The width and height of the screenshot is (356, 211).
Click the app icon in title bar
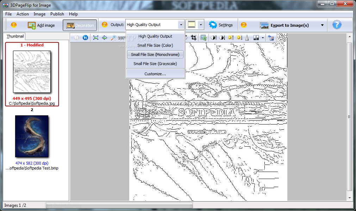(5, 5)
